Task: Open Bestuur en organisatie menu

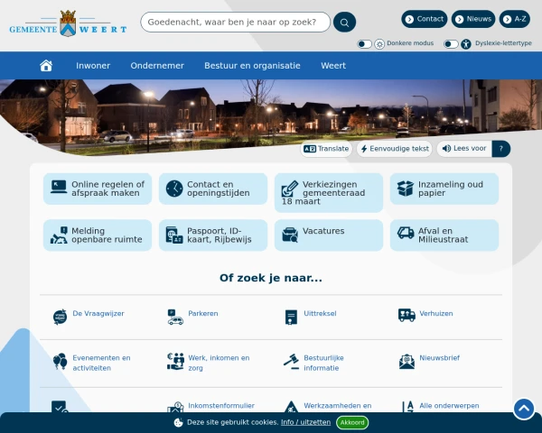Action: pos(252,66)
